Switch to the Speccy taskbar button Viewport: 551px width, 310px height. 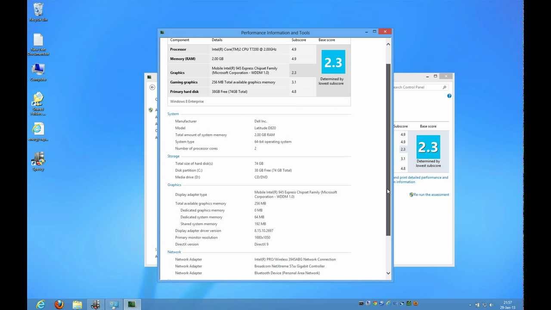coord(95,304)
